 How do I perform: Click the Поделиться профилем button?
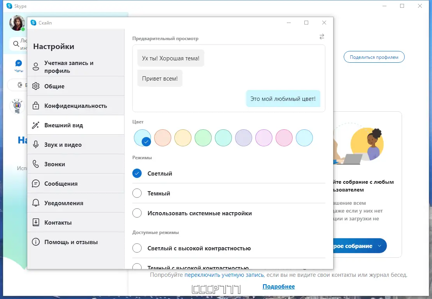(x=374, y=56)
